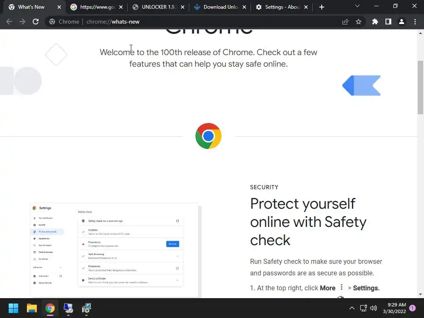
Task: Switch to the UNLOCKER 1.9 tab
Action: coord(159,7)
